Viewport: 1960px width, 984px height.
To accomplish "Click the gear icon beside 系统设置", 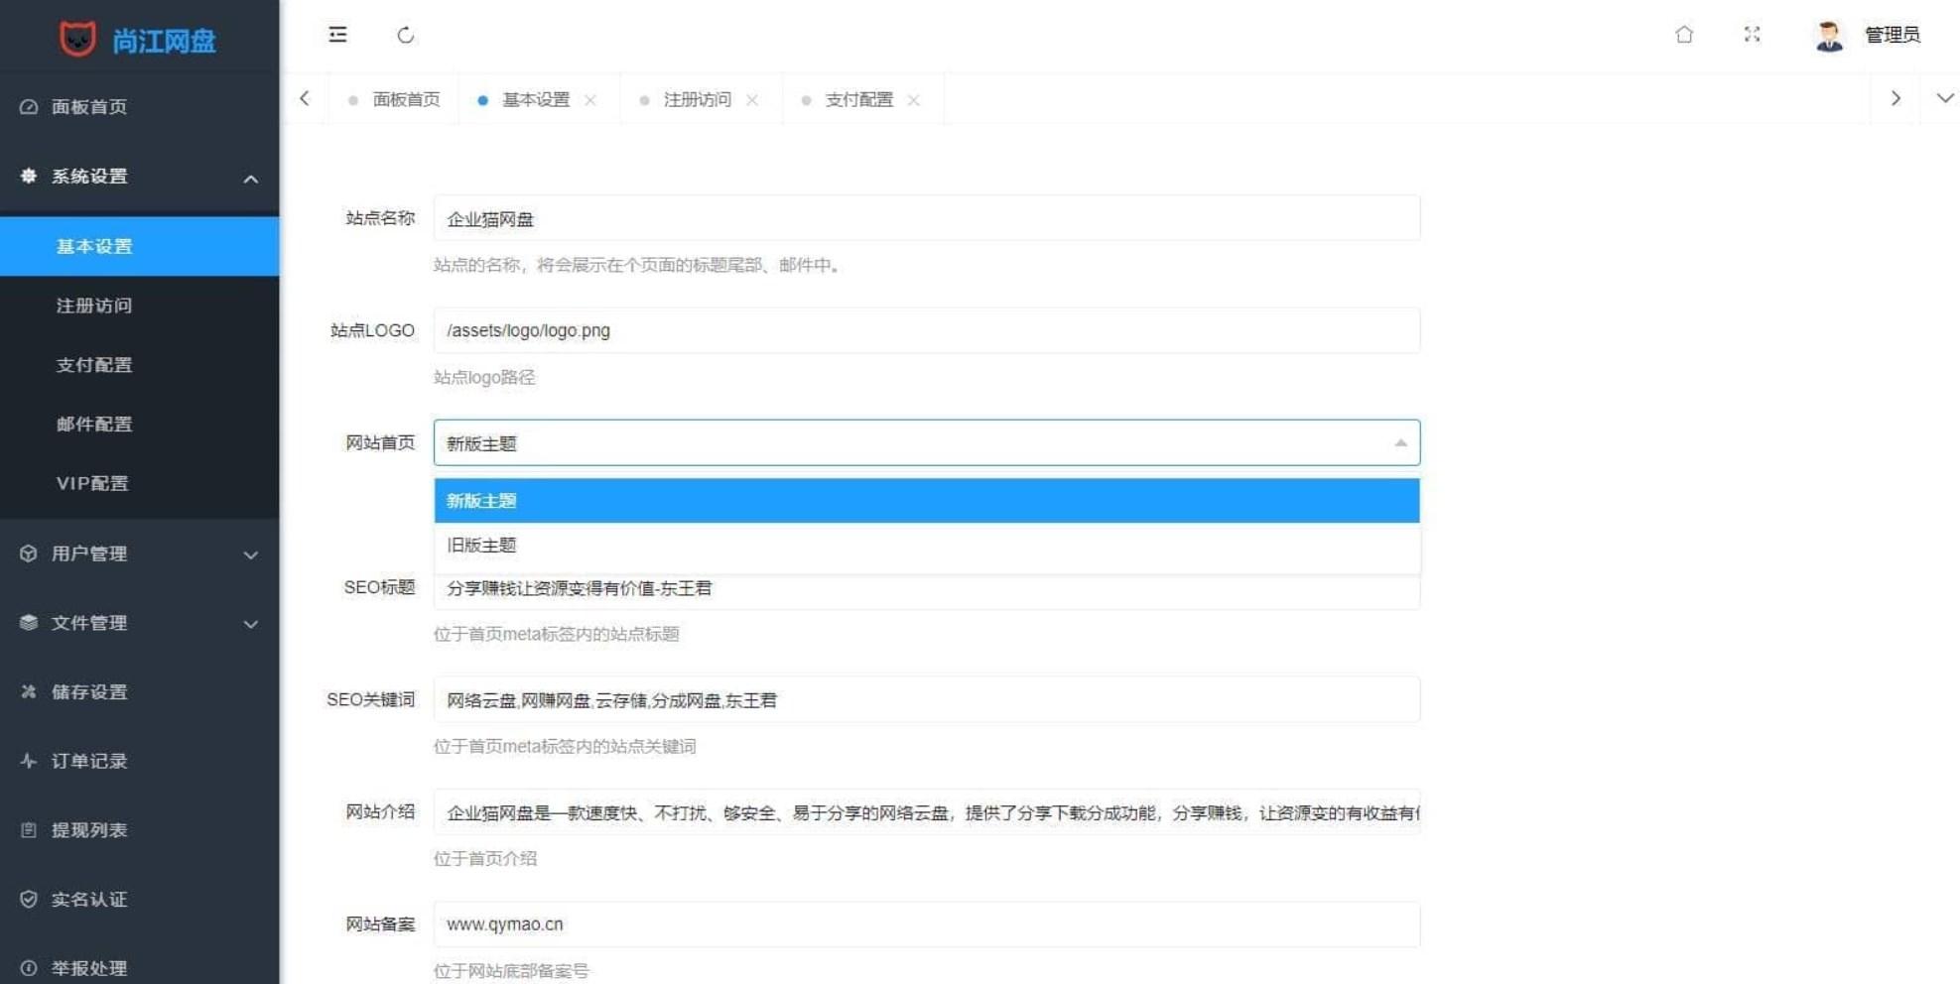I will coord(29,176).
